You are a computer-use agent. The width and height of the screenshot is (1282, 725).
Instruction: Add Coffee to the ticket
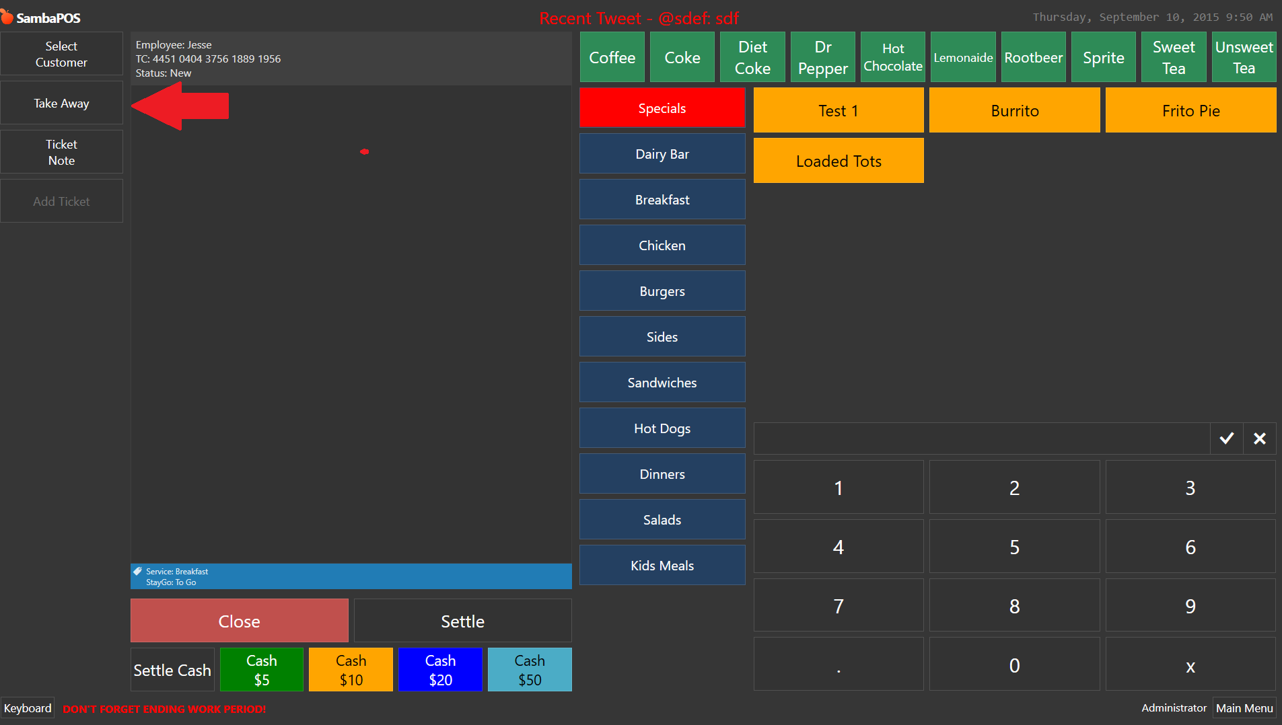point(612,58)
